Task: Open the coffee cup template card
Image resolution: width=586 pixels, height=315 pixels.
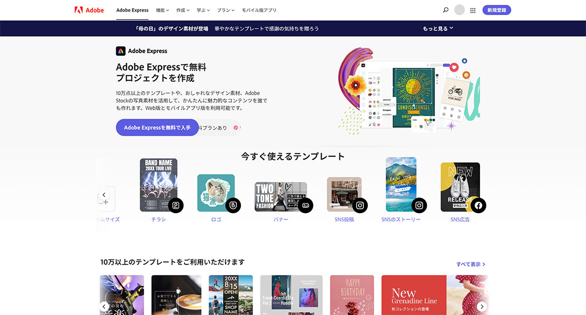Action: pos(176,295)
